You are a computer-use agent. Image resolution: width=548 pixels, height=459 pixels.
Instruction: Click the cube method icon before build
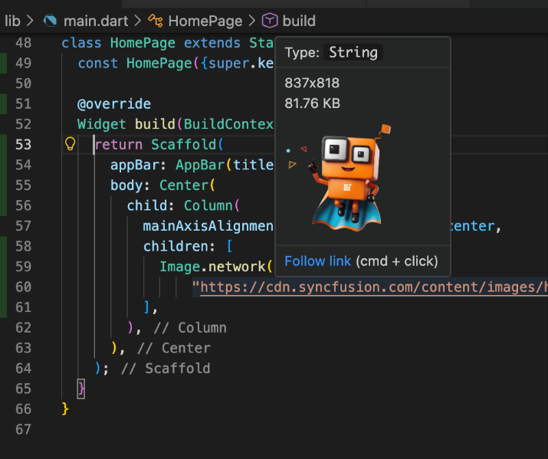[270, 21]
